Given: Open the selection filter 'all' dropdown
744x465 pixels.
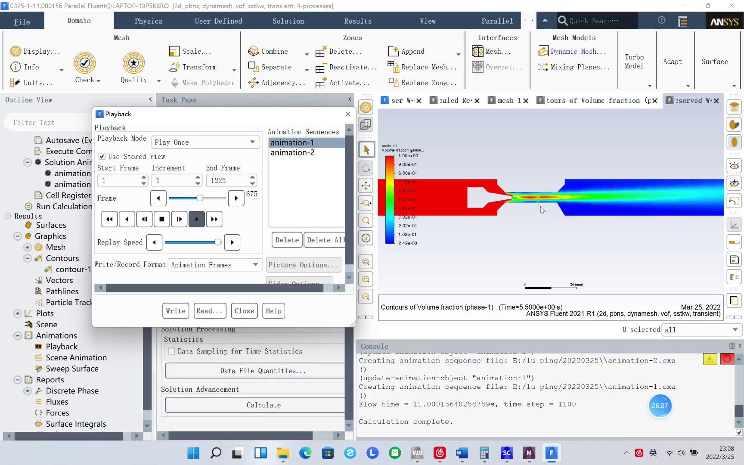Looking at the screenshot, I should (701, 330).
